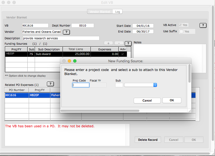Viewport: 215px width, 156px height.
Task: Click the vertical scrollbar of the dialog
Action: click(190, 73)
